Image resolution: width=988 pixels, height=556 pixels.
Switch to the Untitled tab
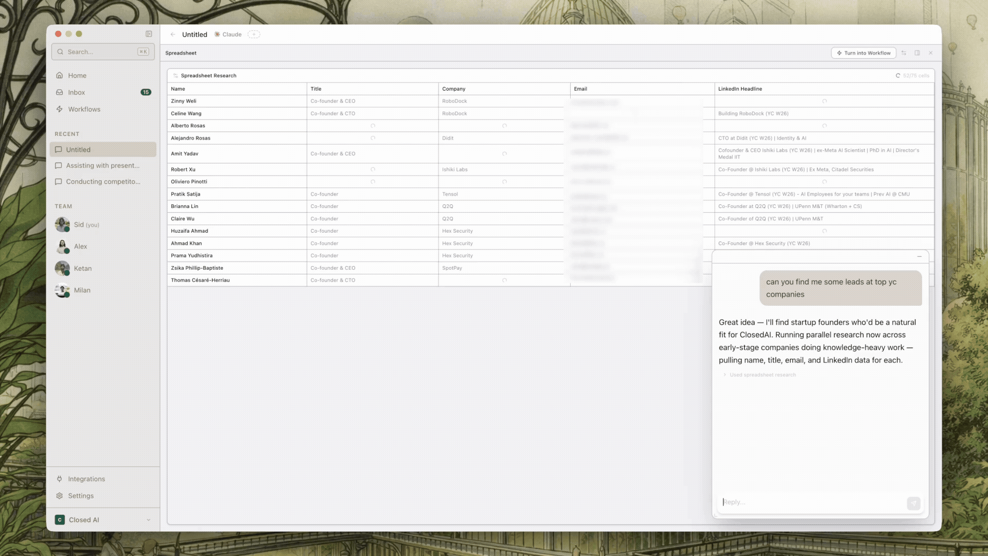[x=195, y=34]
